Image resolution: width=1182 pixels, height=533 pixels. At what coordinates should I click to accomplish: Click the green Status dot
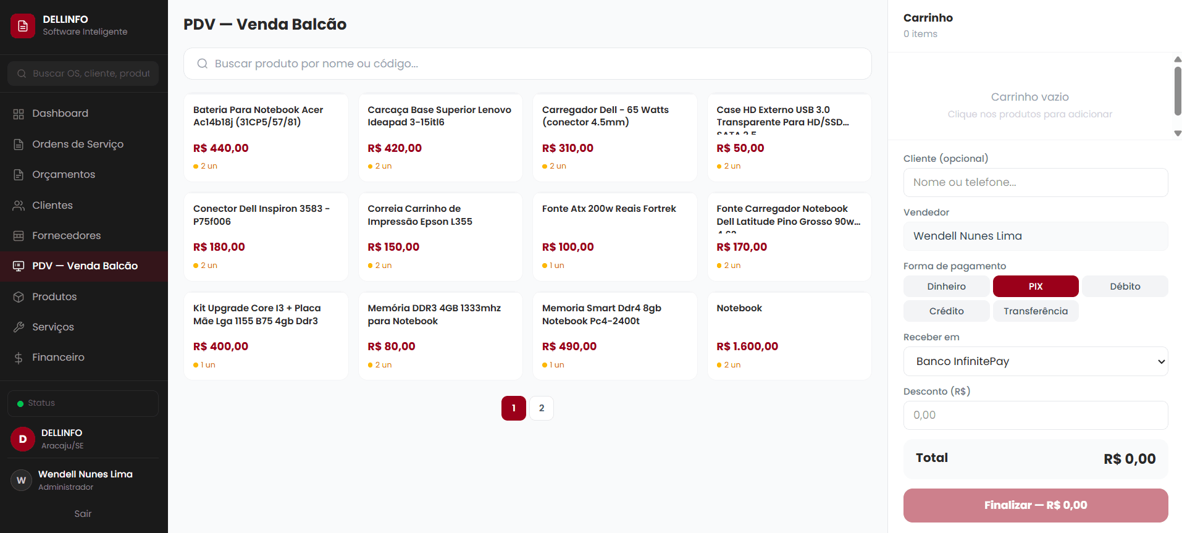coord(20,404)
